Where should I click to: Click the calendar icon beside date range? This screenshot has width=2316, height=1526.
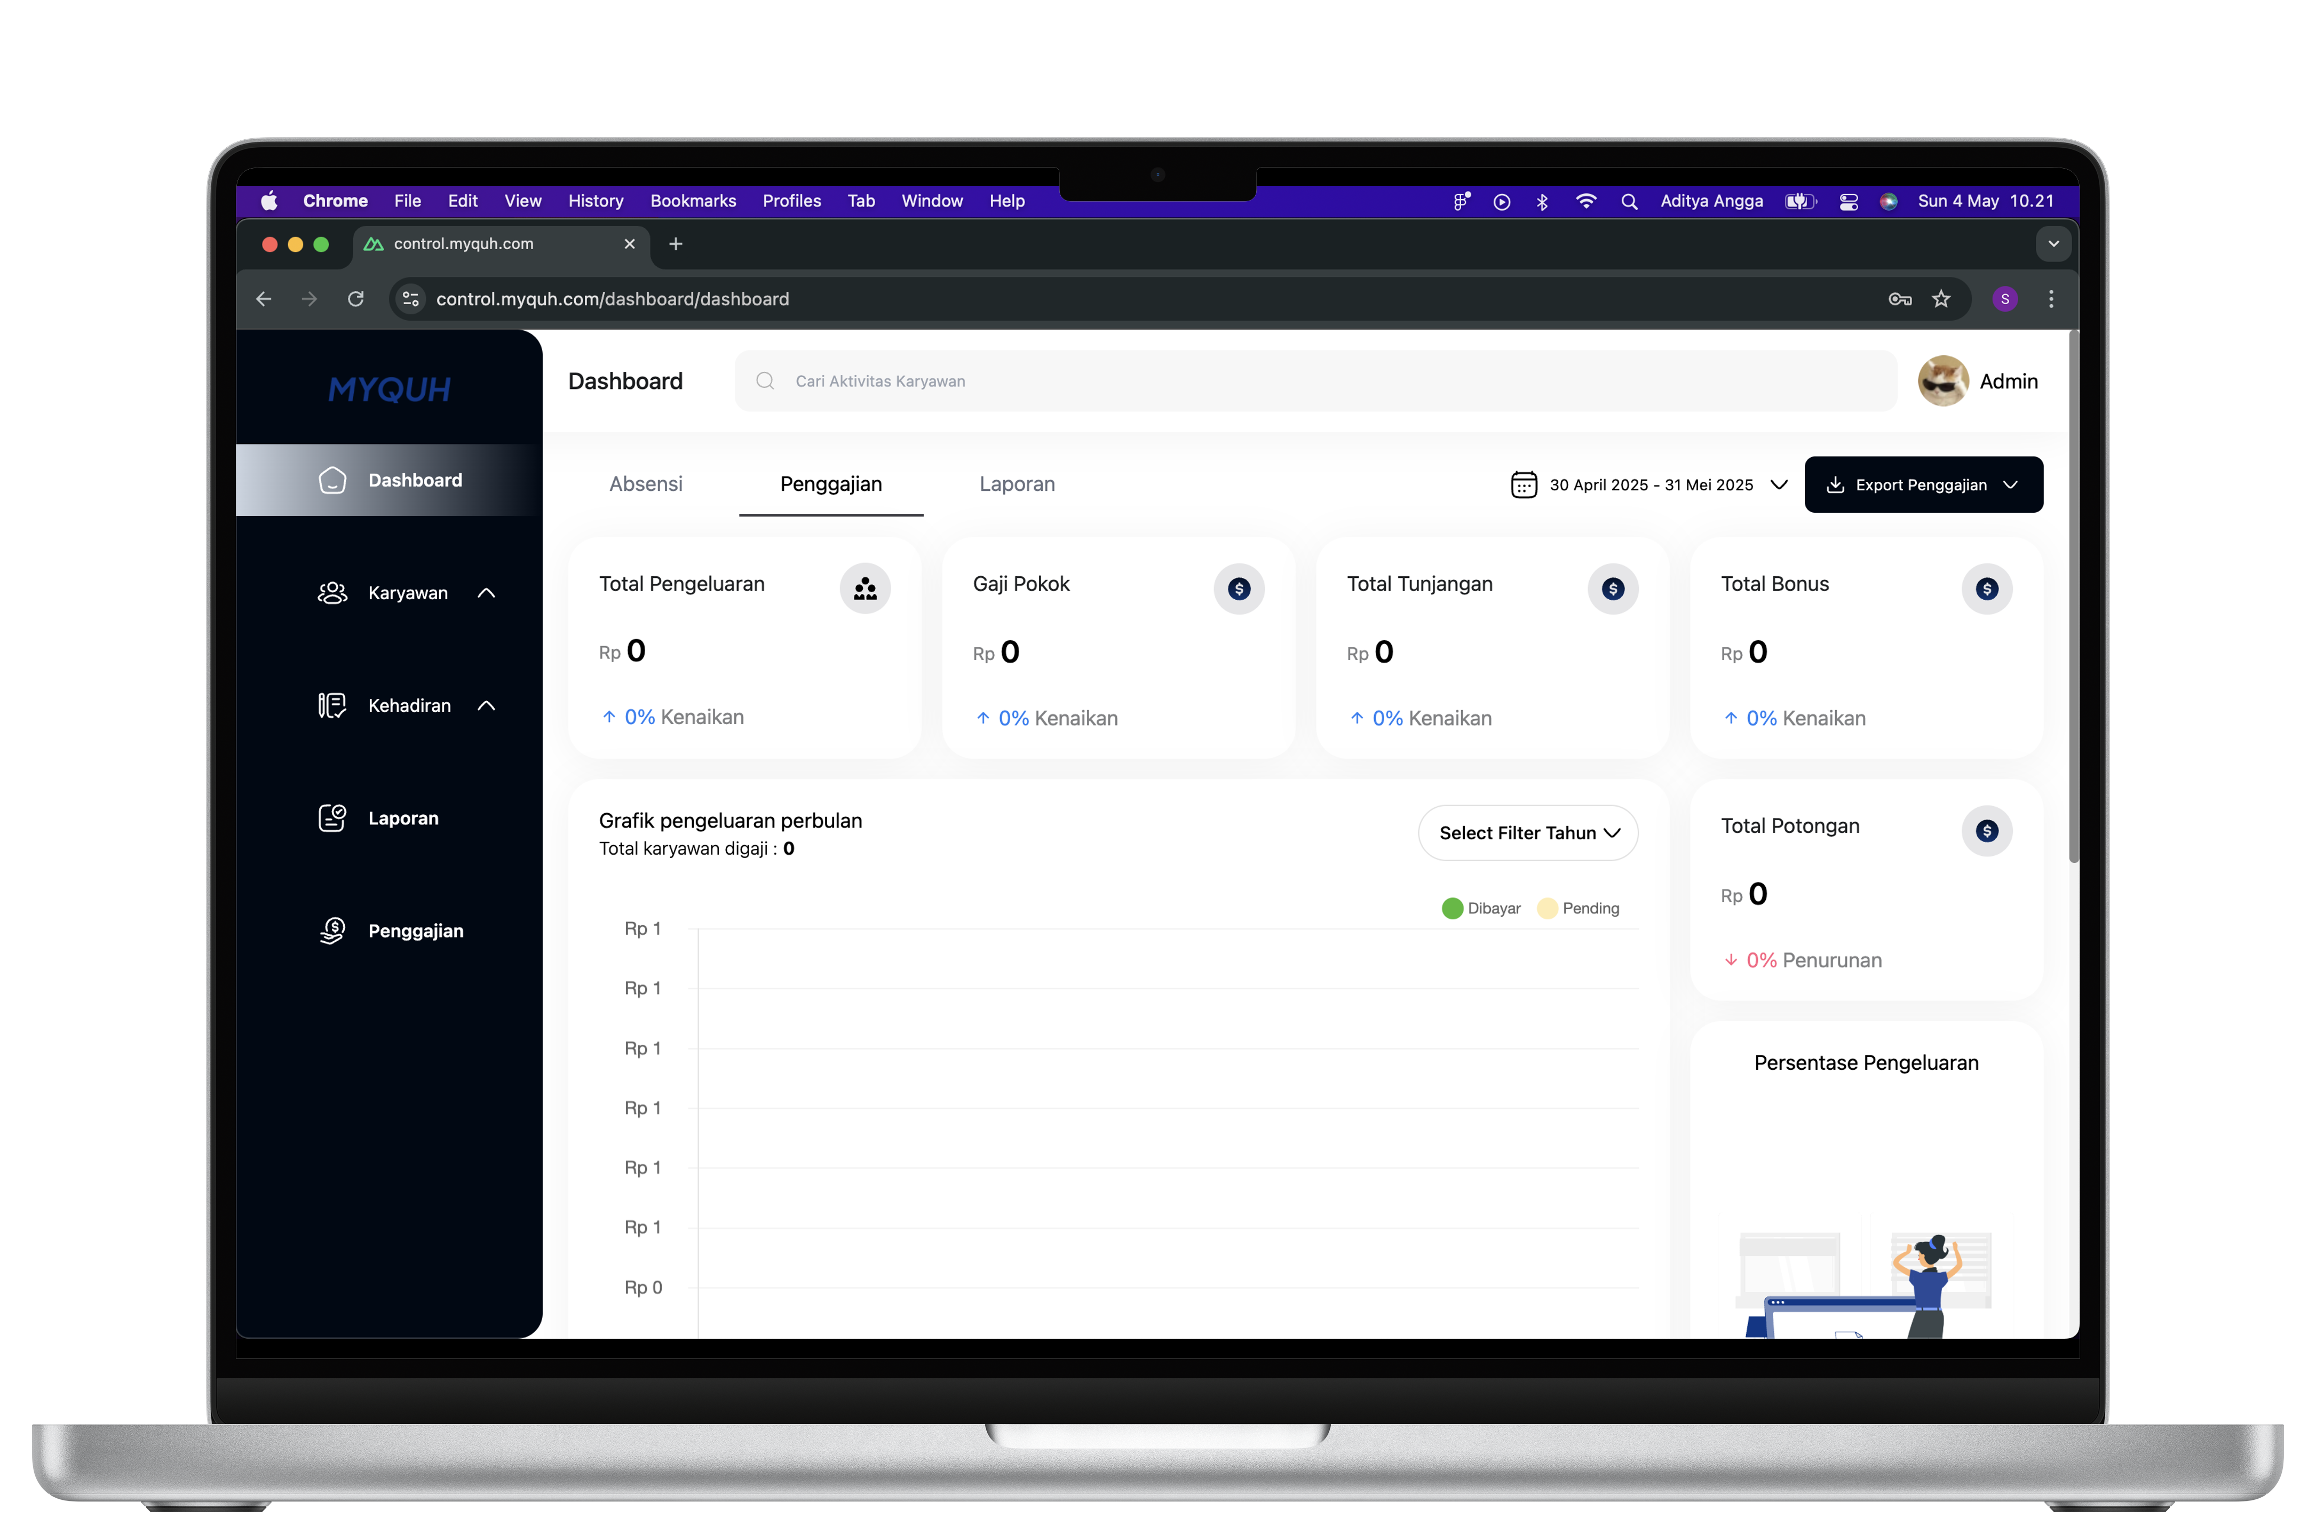coord(1523,484)
